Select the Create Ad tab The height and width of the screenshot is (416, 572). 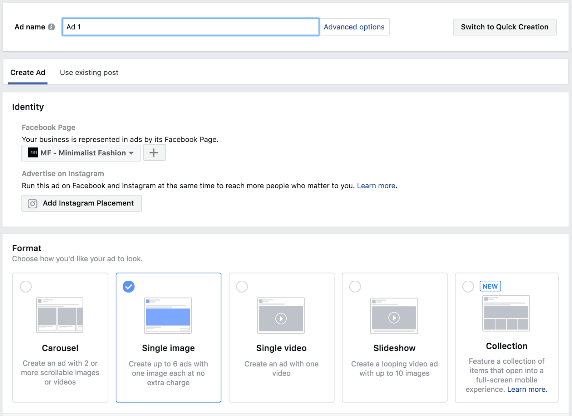28,72
